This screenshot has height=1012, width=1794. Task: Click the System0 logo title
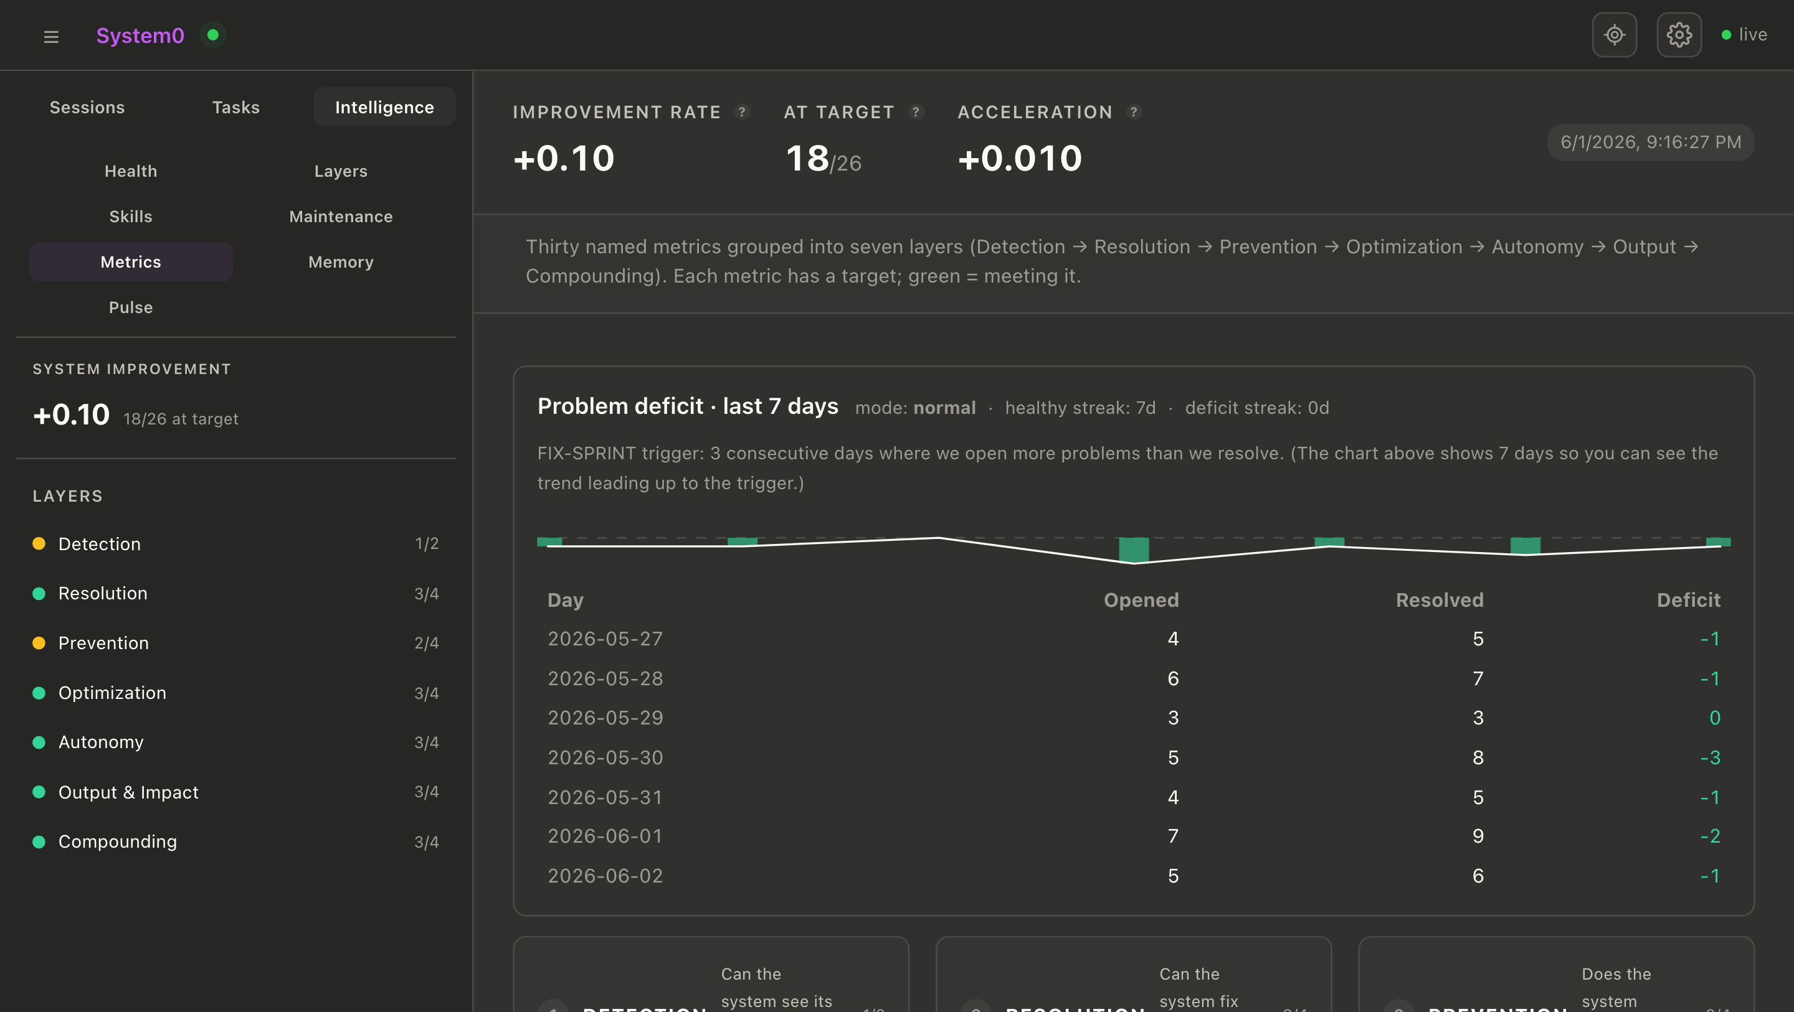coord(140,35)
